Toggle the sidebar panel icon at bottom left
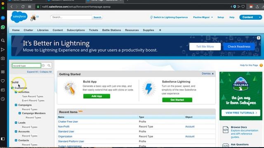This screenshot has width=264, height=148. (x=3, y=139)
